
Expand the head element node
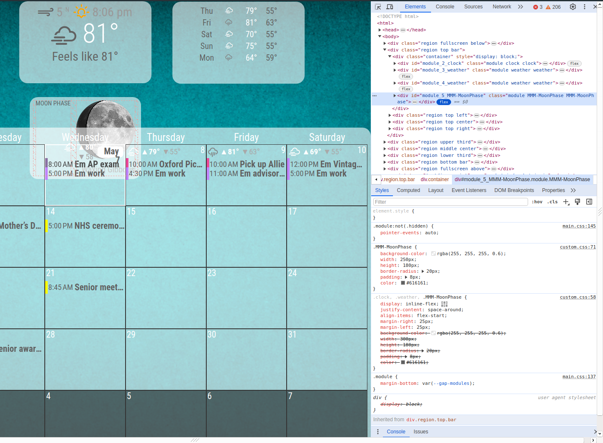coord(380,30)
